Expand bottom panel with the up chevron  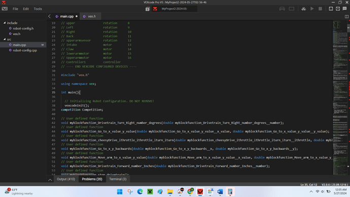click(x=50, y=180)
